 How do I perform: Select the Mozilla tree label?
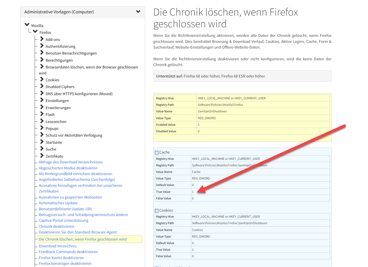point(37,26)
